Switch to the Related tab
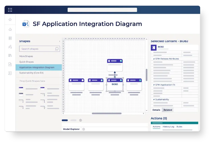 click(x=168, y=110)
